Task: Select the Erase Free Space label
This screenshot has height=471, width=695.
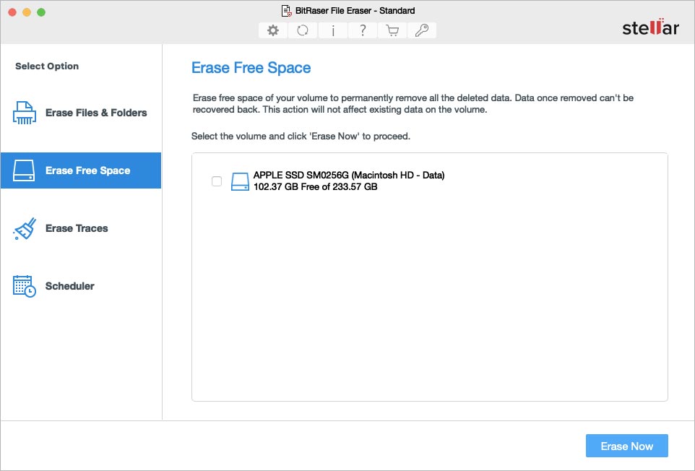Action: click(x=87, y=170)
